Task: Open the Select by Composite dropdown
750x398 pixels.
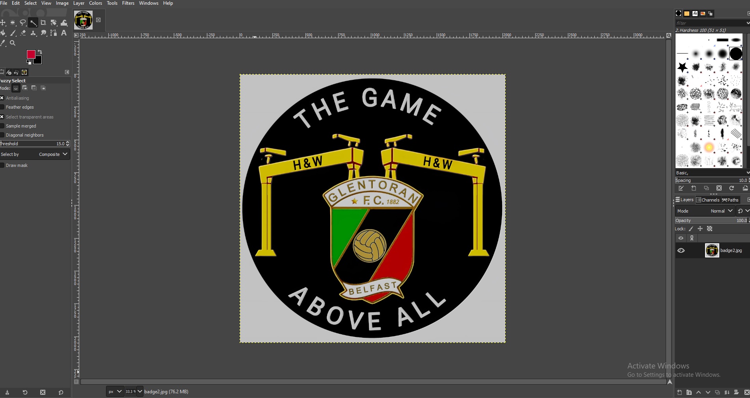Action: 35,154
